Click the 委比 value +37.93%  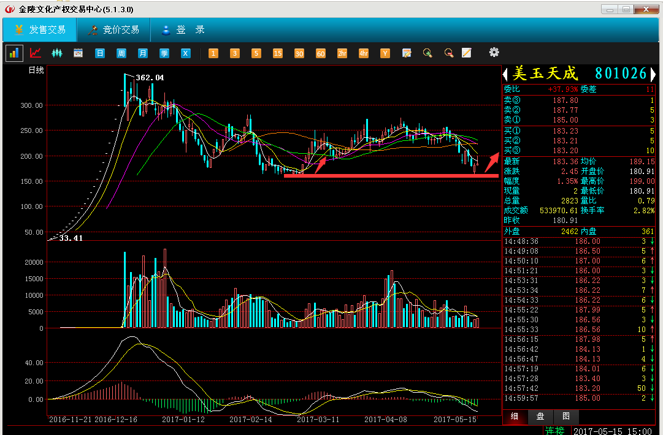tap(563, 89)
